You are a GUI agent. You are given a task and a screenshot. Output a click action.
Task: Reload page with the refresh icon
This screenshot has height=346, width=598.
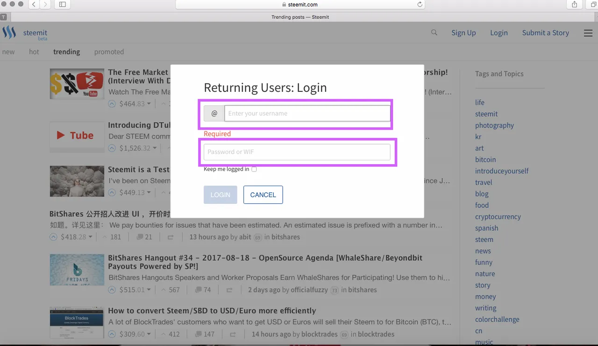click(420, 4)
